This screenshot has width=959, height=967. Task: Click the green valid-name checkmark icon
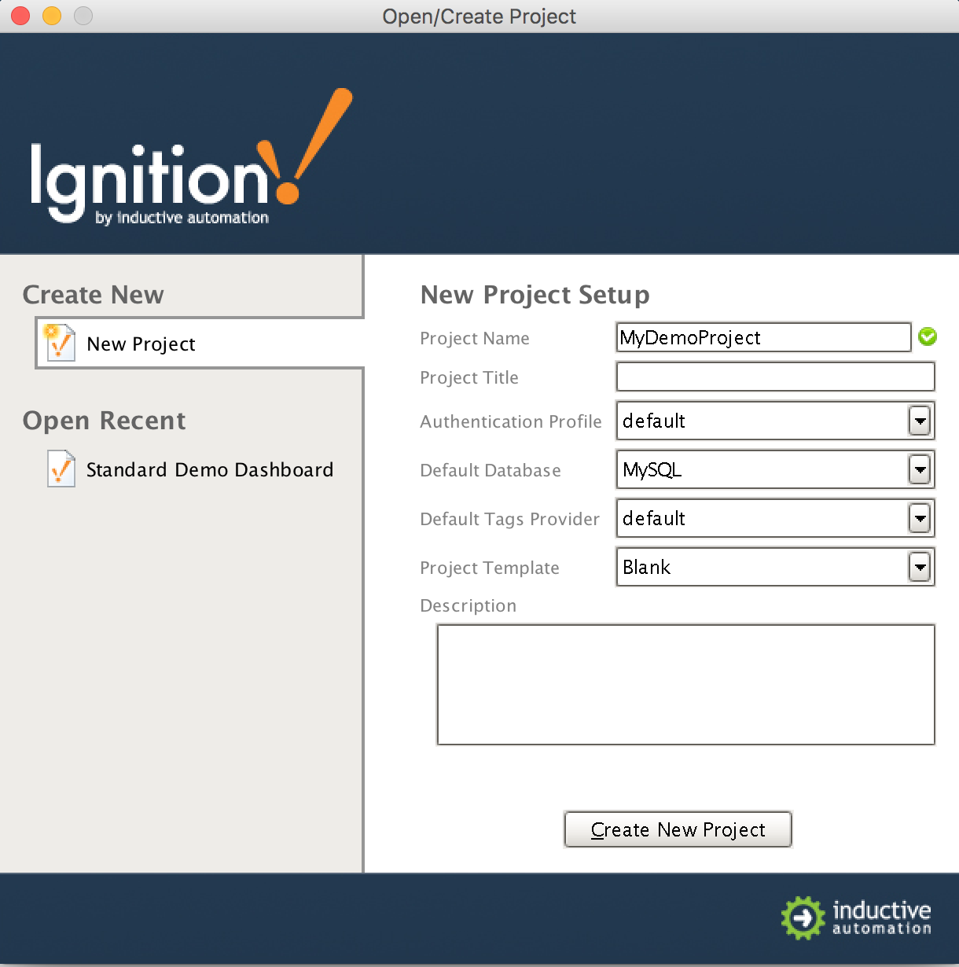(928, 337)
